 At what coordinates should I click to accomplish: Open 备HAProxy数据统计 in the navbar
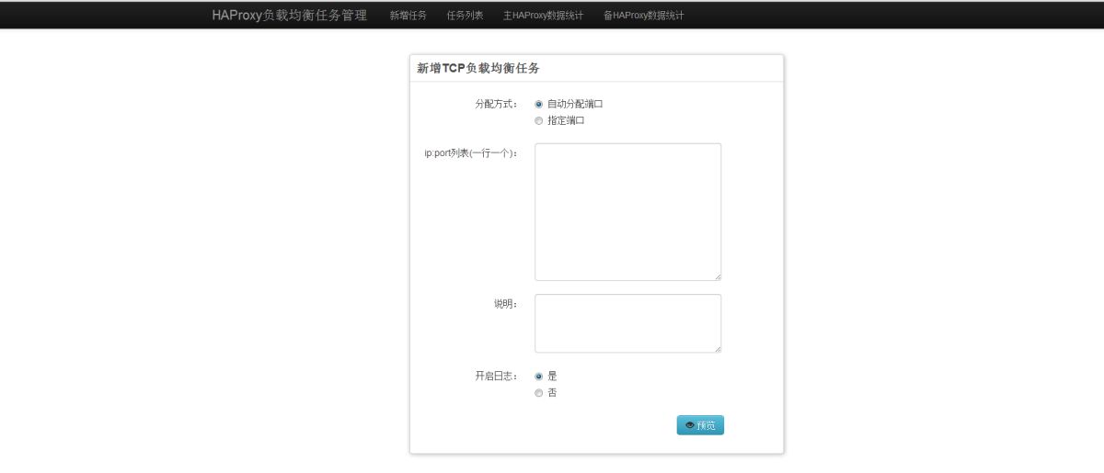(643, 16)
